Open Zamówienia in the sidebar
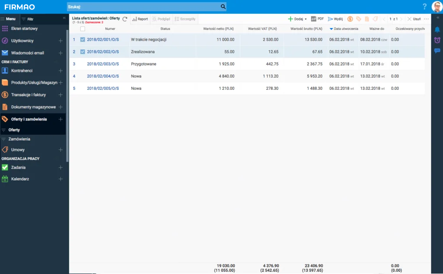This screenshot has width=443, height=274. [x=19, y=139]
